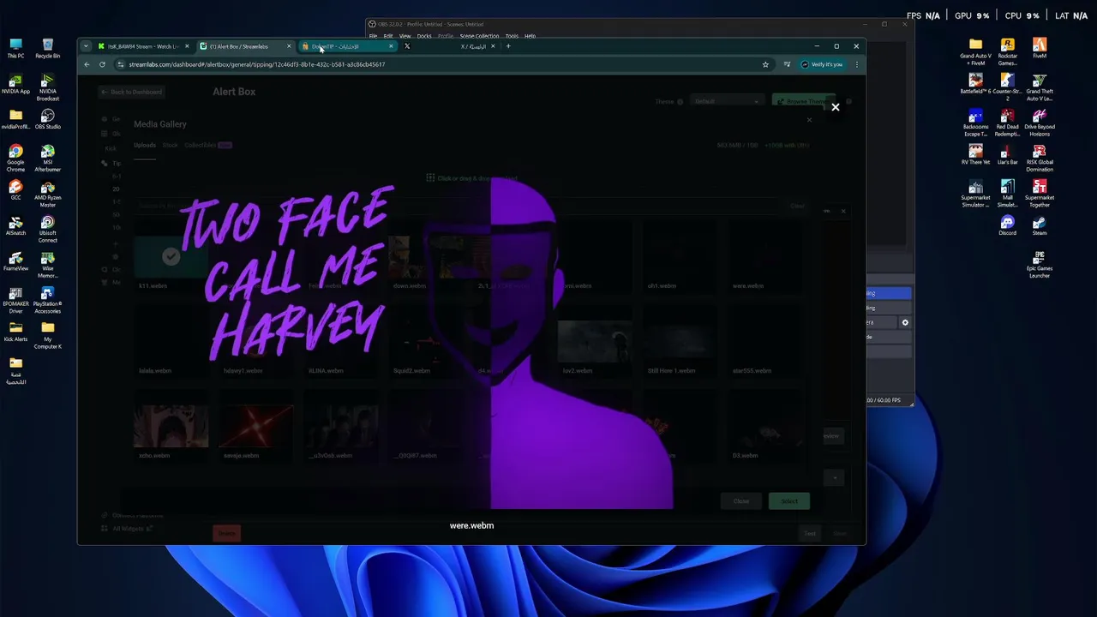Open the Docks menu in OBS window
The image size is (1097, 617).
pyautogui.click(x=424, y=36)
